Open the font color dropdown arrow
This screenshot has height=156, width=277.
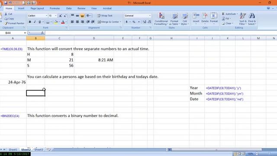[66, 22]
